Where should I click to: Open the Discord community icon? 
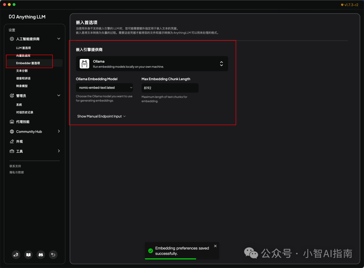pyautogui.click(x=41, y=255)
